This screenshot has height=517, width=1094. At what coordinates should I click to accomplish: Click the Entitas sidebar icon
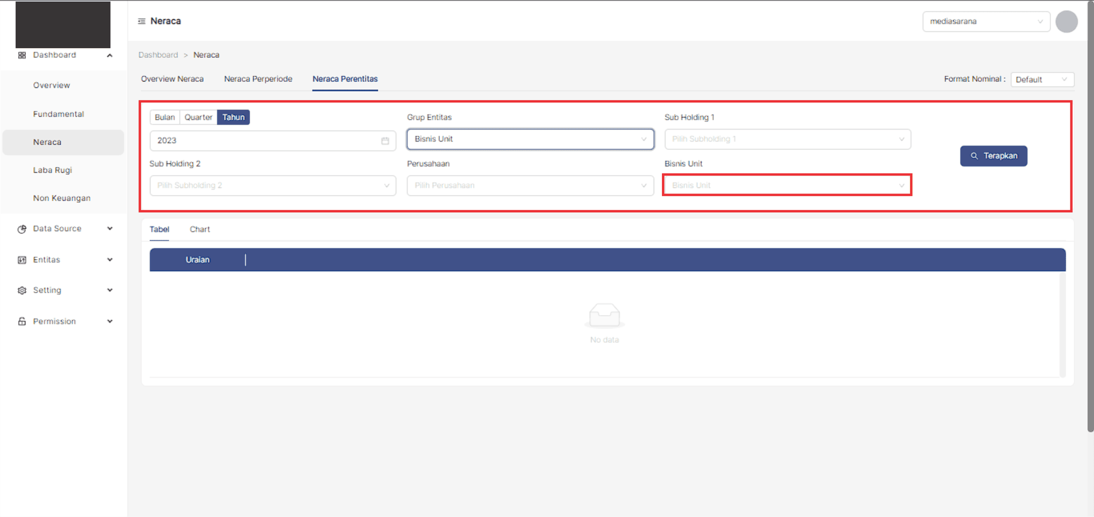coord(22,260)
